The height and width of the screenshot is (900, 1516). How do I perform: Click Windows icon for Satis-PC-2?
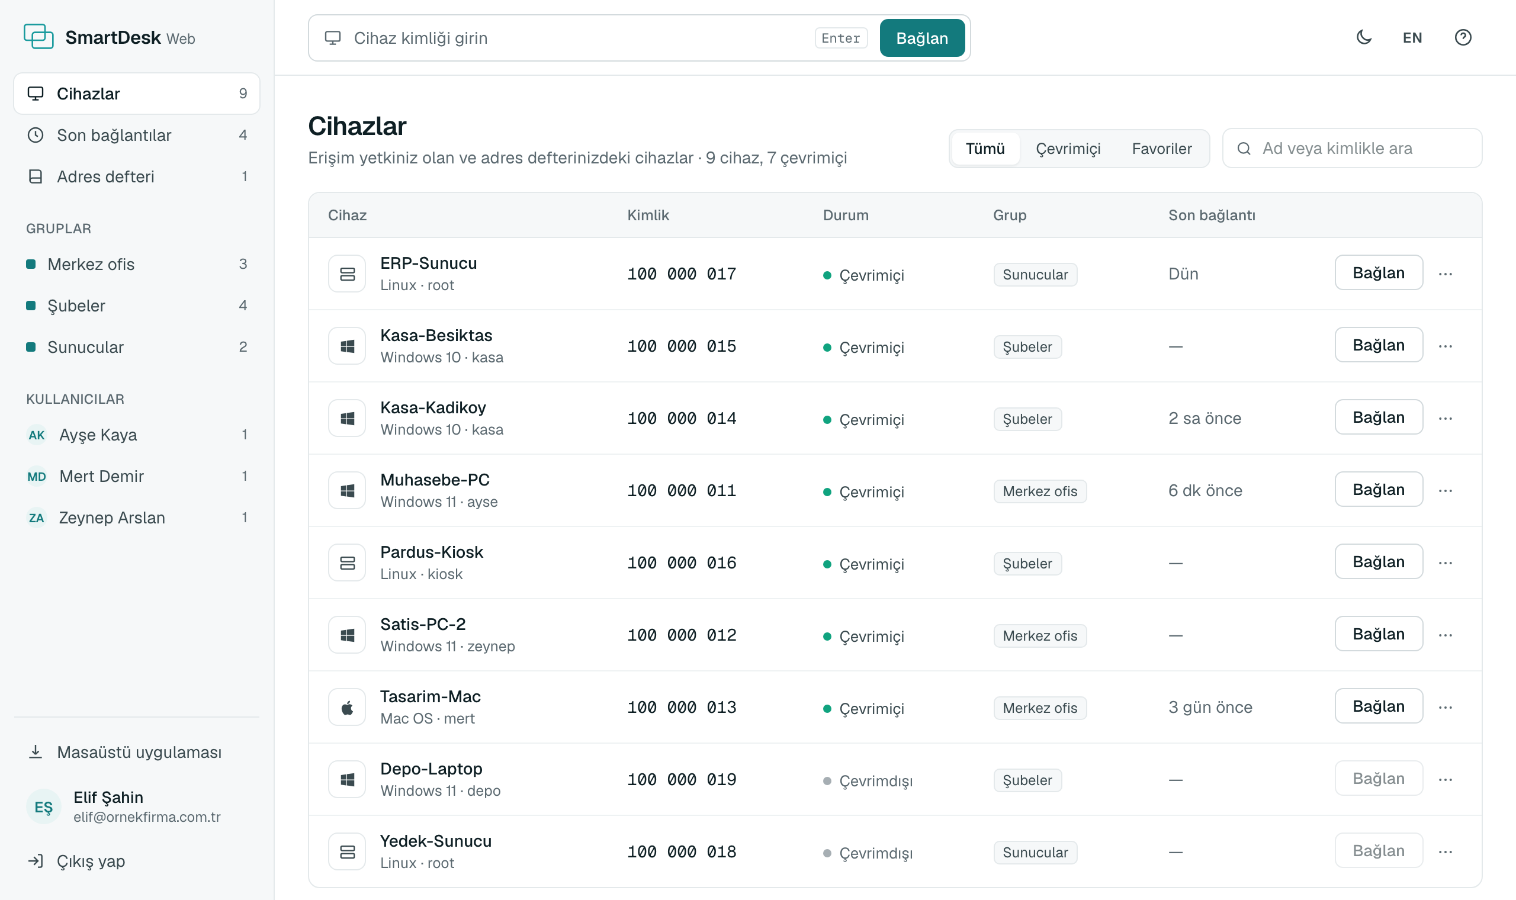347,635
